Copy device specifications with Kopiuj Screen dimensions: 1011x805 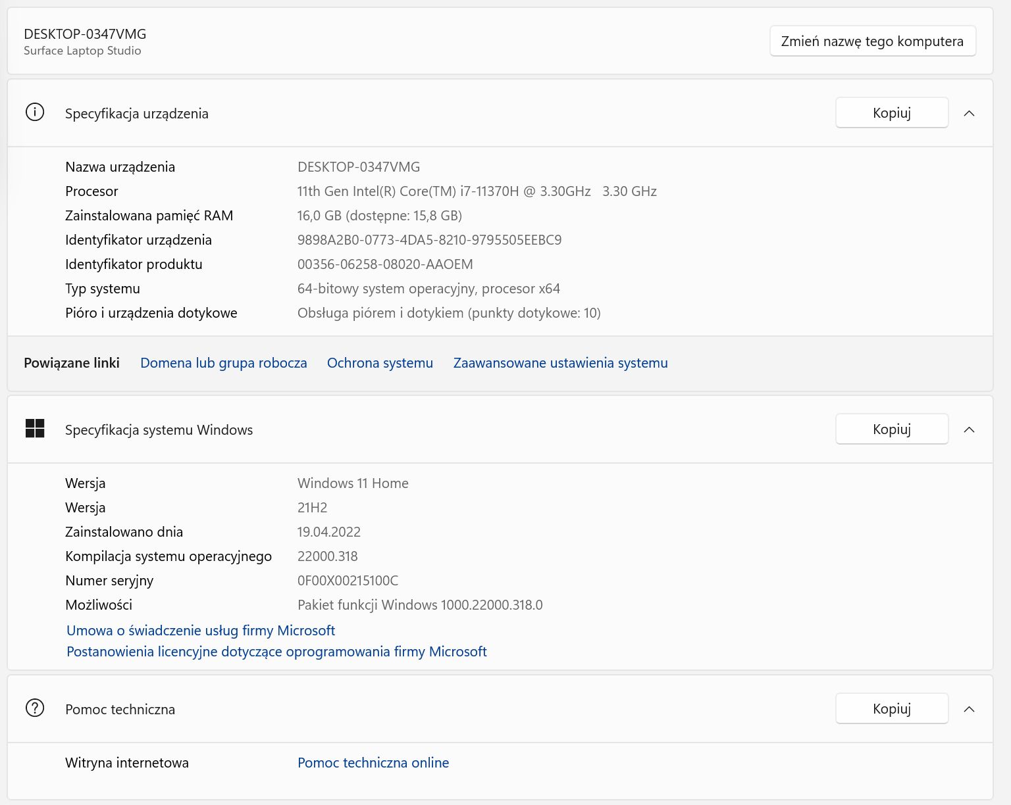coord(891,113)
